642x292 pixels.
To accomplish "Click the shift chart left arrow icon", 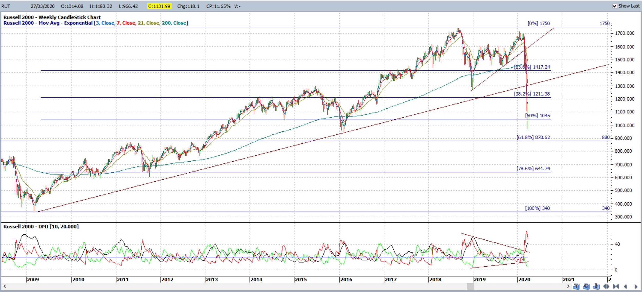I will click(x=626, y=286).
